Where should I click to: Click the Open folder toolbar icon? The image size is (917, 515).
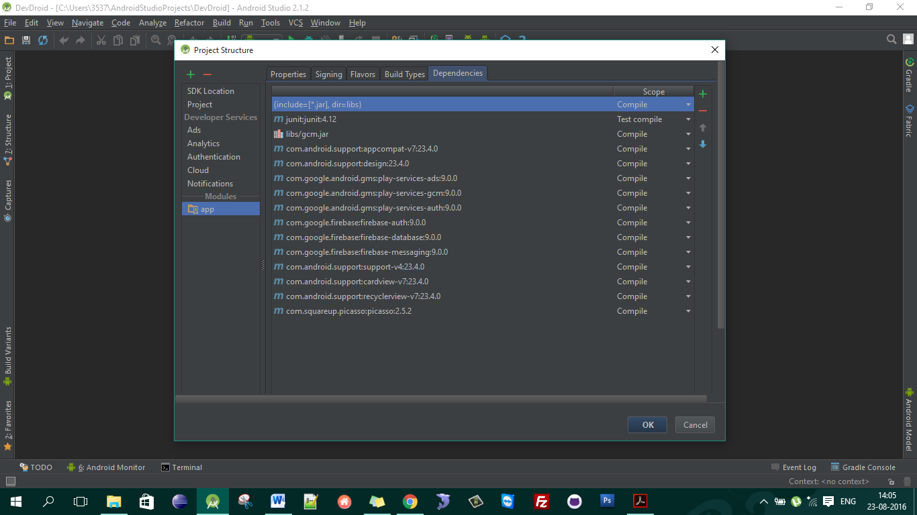tap(9, 40)
